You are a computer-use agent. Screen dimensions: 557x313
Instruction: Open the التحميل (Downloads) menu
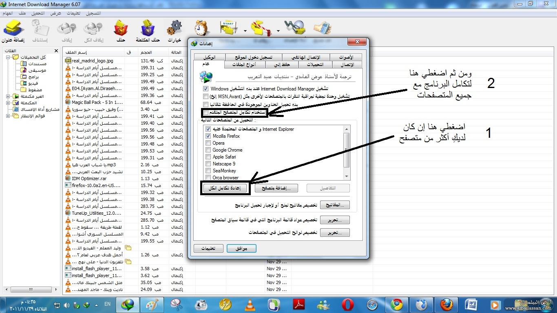click(x=38, y=13)
